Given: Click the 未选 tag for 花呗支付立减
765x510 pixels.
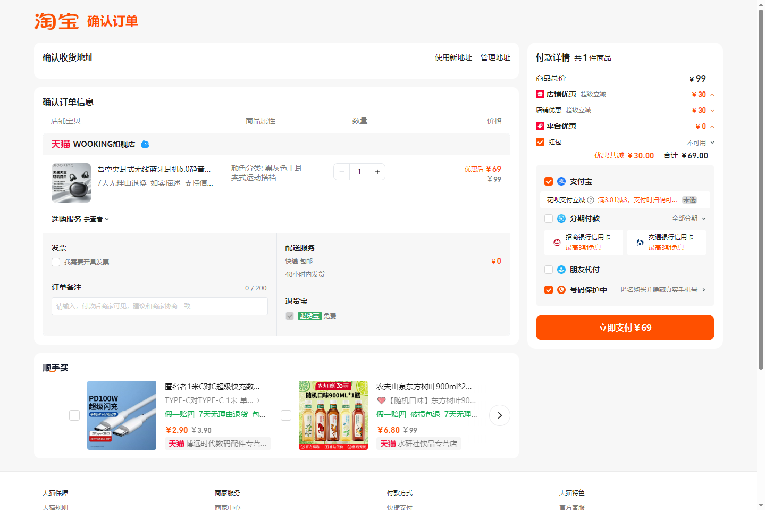Looking at the screenshot, I should (x=690, y=200).
